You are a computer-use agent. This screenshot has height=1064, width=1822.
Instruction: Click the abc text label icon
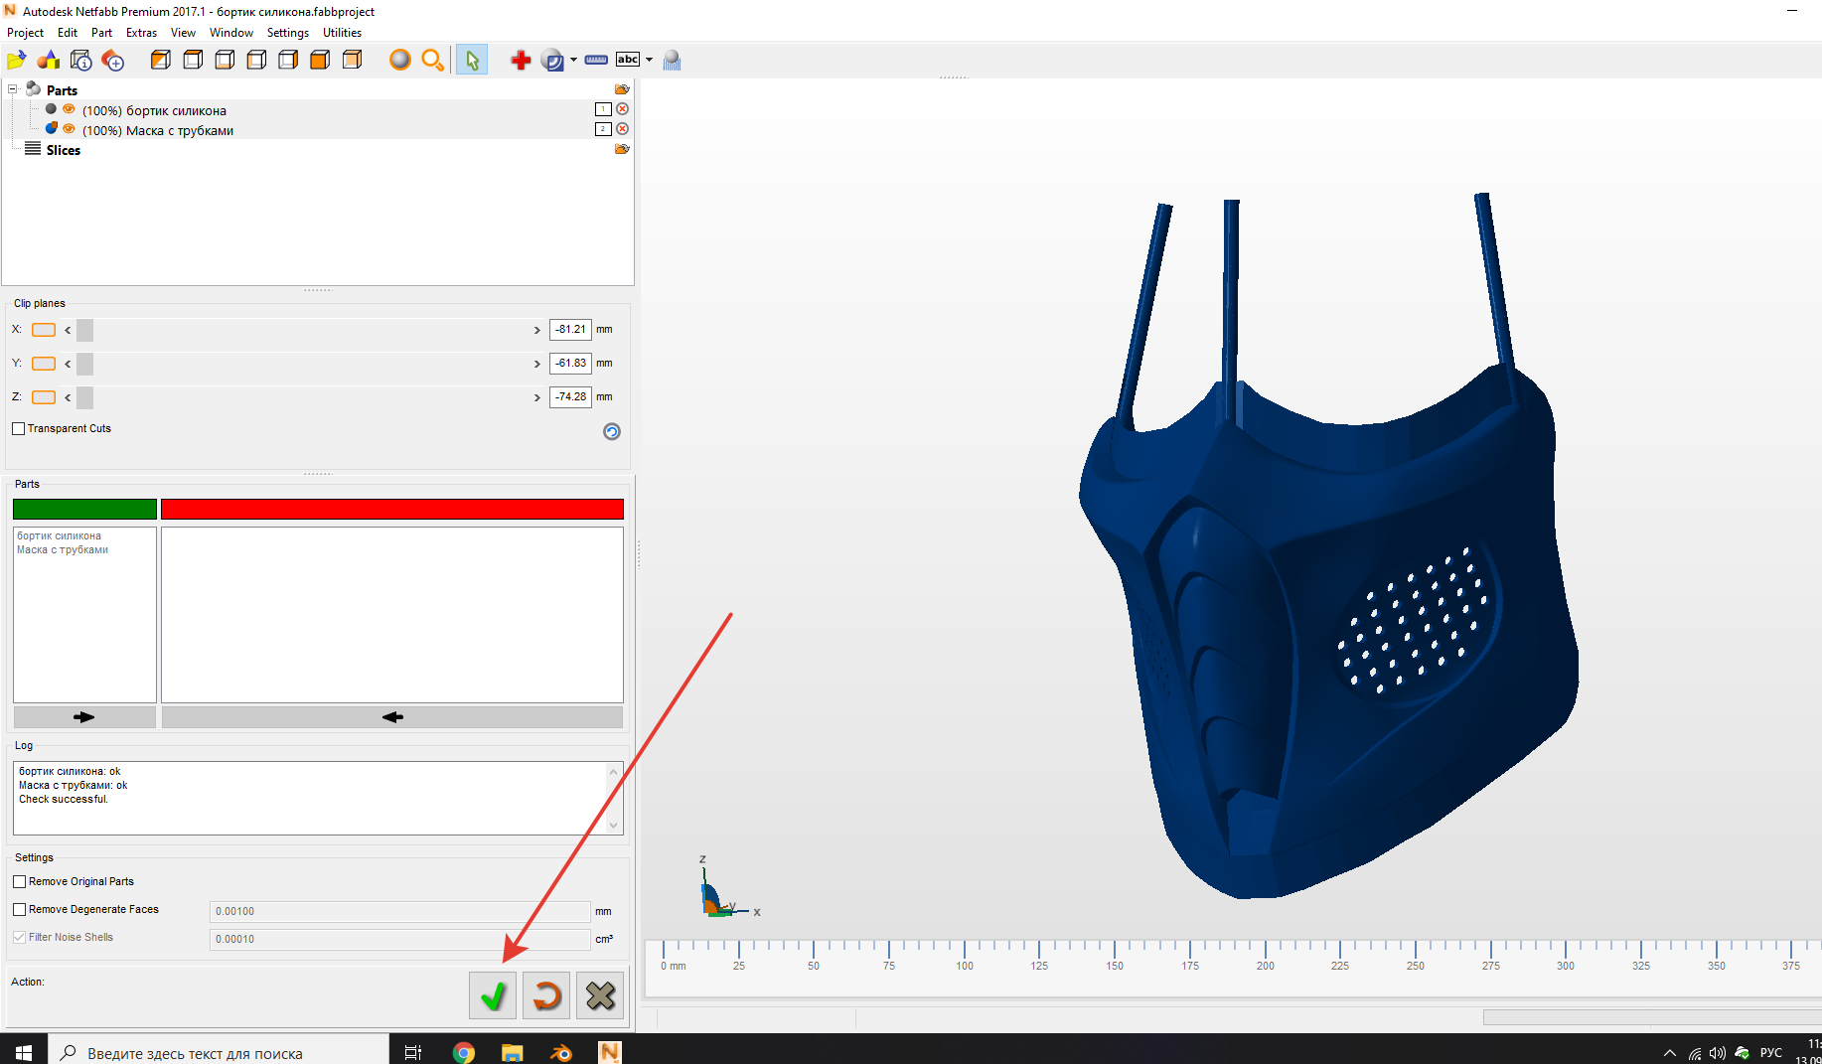point(628,60)
